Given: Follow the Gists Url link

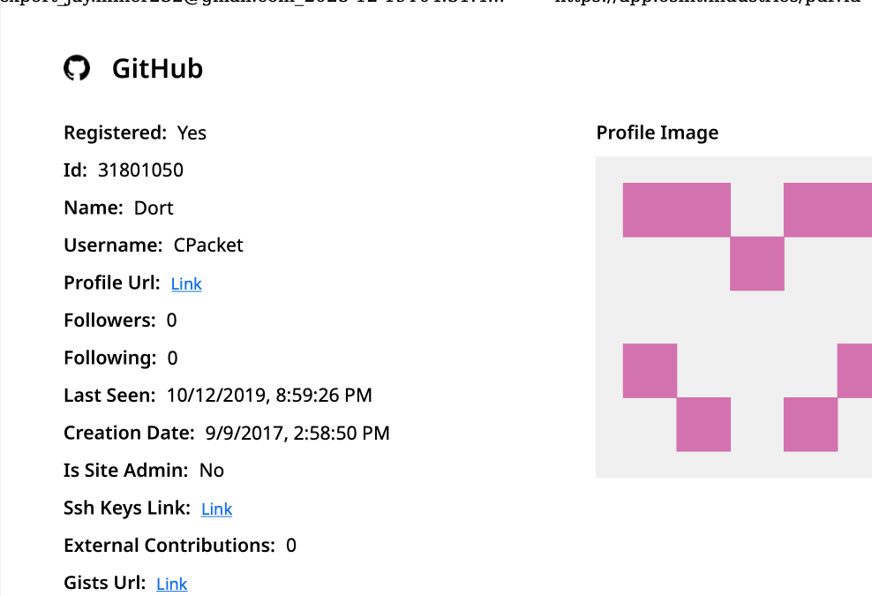Looking at the screenshot, I should [171, 584].
